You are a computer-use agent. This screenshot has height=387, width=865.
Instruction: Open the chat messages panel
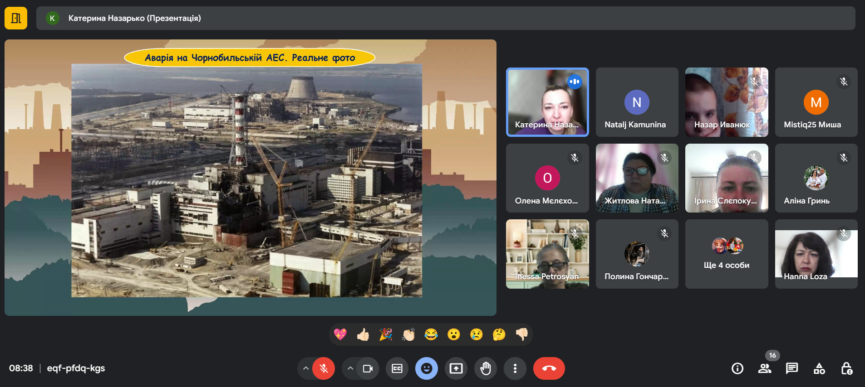coord(792,368)
